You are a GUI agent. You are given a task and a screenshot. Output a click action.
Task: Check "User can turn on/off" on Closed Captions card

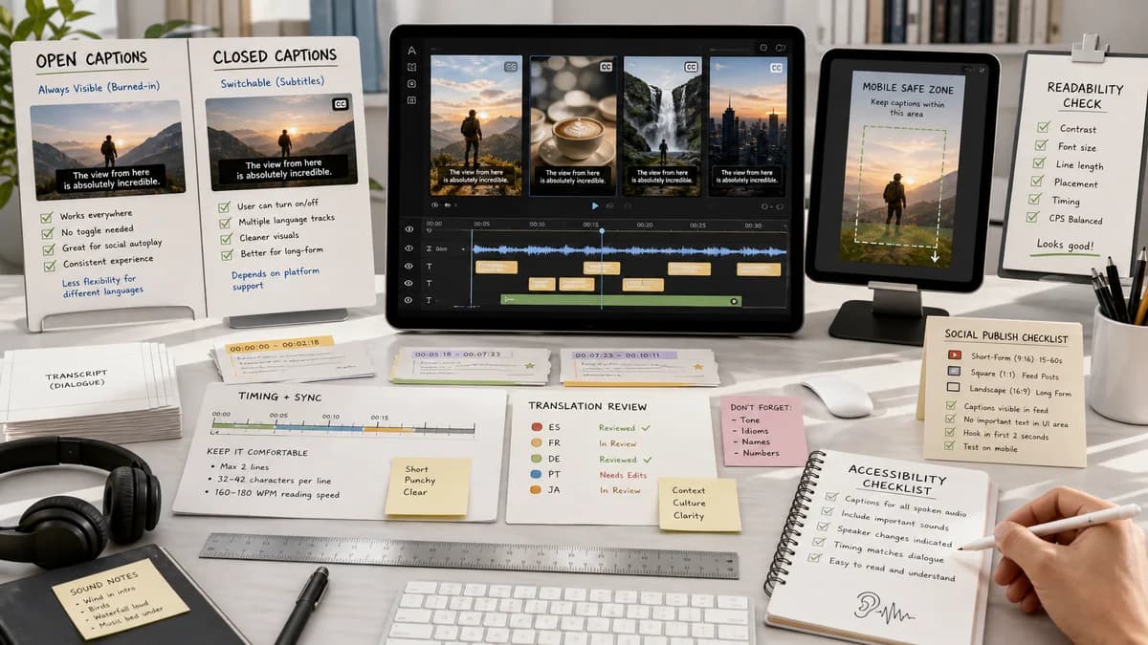coord(224,207)
